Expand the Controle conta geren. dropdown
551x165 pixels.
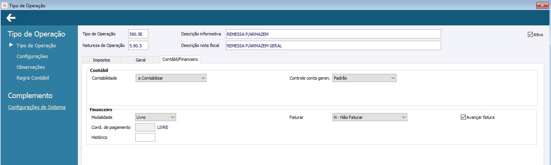point(364,78)
